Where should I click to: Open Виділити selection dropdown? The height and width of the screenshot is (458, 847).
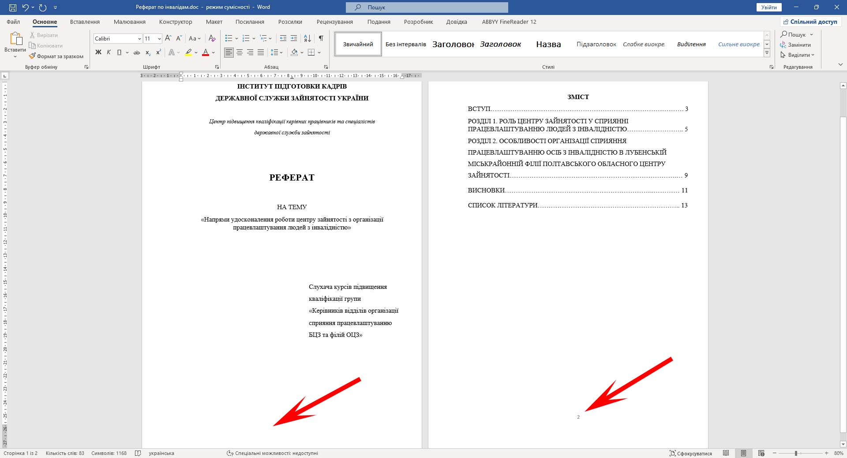[x=797, y=55]
